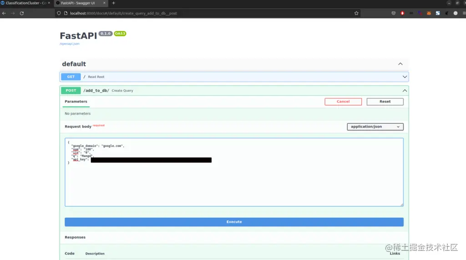Screen dimensions: 466x260
Task: Open new browser tab with plus
Action: [x=113, y=3]
